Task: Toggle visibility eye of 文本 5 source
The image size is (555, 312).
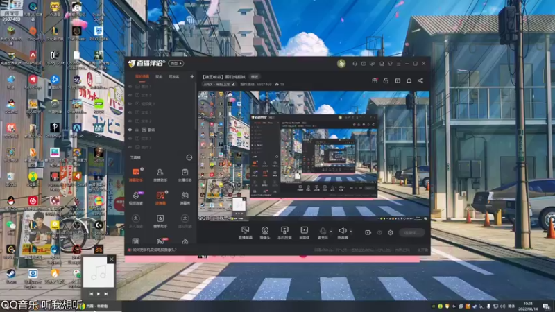Action: click(130, 95)
